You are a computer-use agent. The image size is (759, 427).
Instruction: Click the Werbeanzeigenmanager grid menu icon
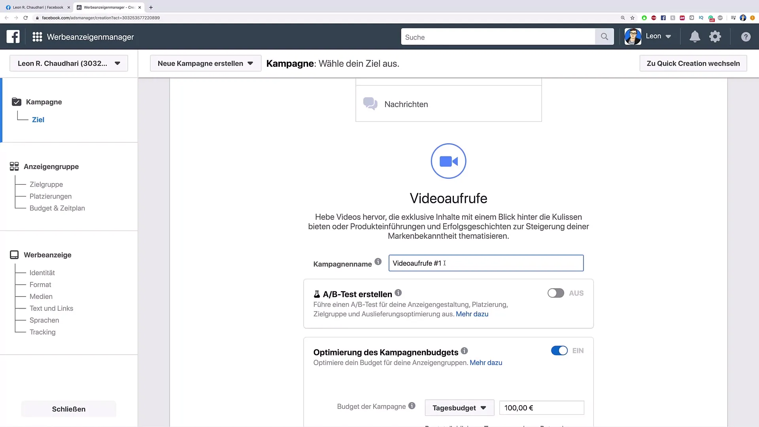pyautogui.click(x=38, y=36)
